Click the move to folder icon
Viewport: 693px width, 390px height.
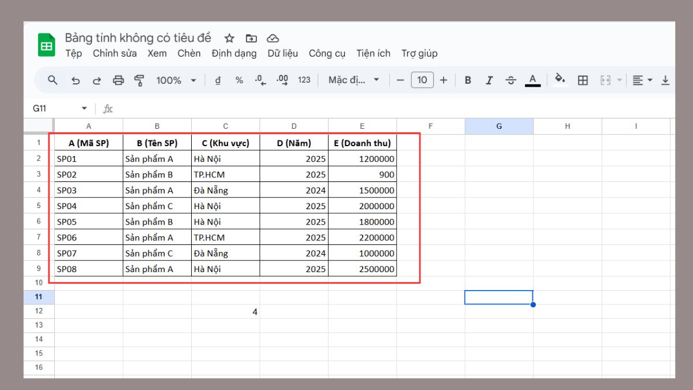251,38
